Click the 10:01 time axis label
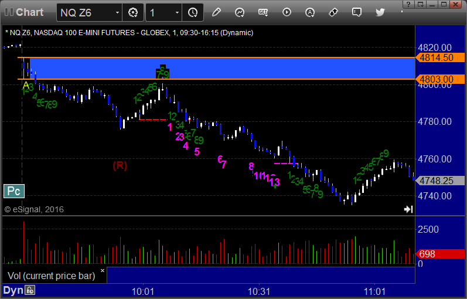The width and height of the screenshot is (467, 299). point(143,291)
